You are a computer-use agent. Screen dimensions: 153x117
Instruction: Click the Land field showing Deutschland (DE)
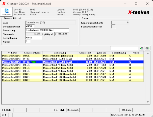(x=50, y=23)
